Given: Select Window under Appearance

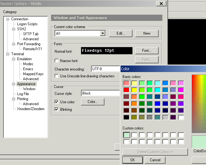Looking at the screenshot, I should coord(29,89).
